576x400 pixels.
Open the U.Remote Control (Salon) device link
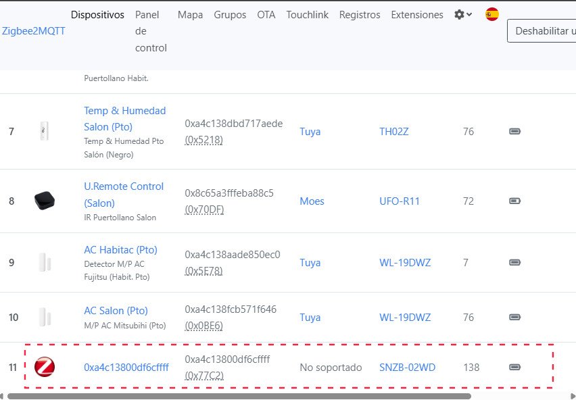(124, 194)
